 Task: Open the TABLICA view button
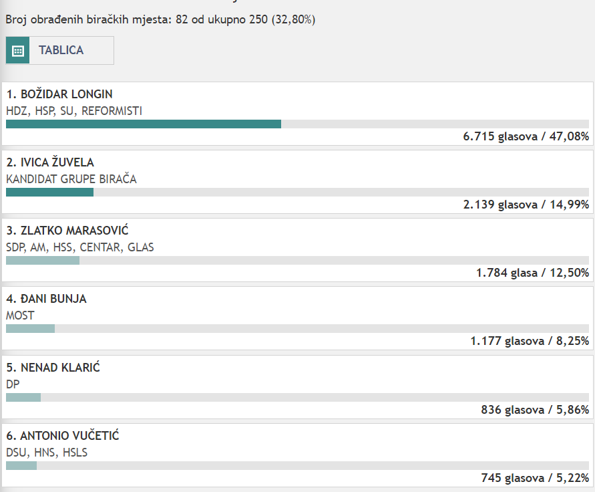coord(61,51)
